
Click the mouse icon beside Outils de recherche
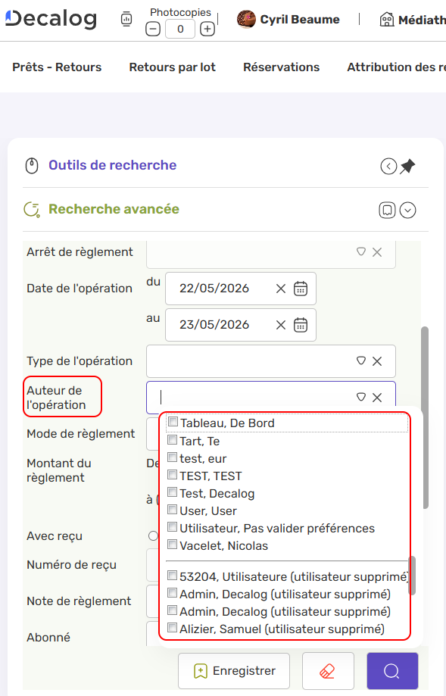(32, 166)
